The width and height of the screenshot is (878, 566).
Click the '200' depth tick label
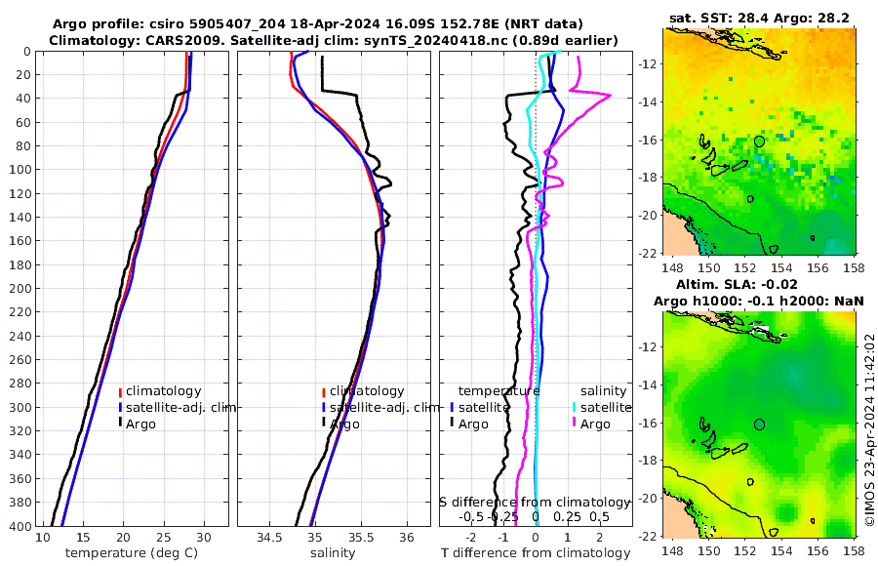[x=20, y=289]
